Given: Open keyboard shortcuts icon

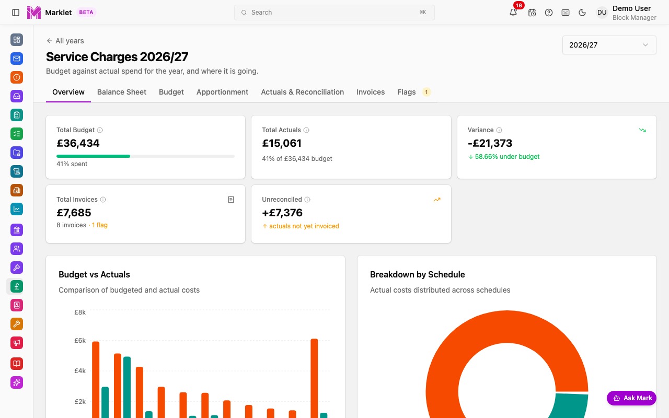Looking at the screenshot, I should point(566,13).
